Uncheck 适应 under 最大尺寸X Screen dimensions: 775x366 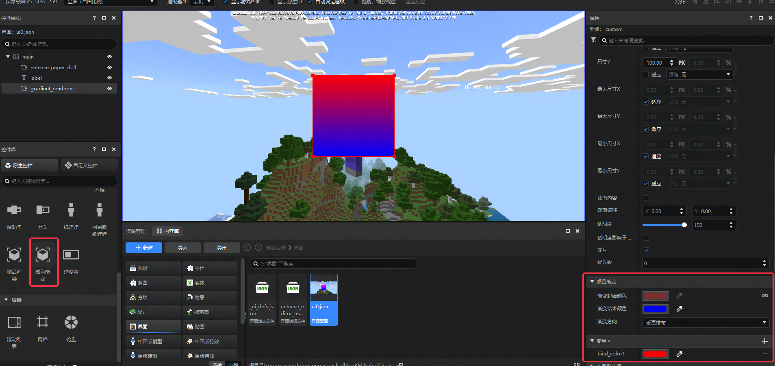point(646,102)
